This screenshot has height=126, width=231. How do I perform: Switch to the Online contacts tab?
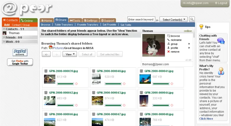point(29,21)
